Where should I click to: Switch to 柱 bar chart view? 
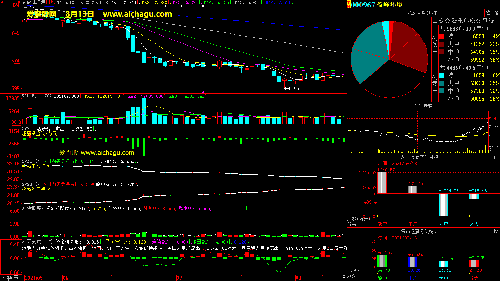coord(488,12)
